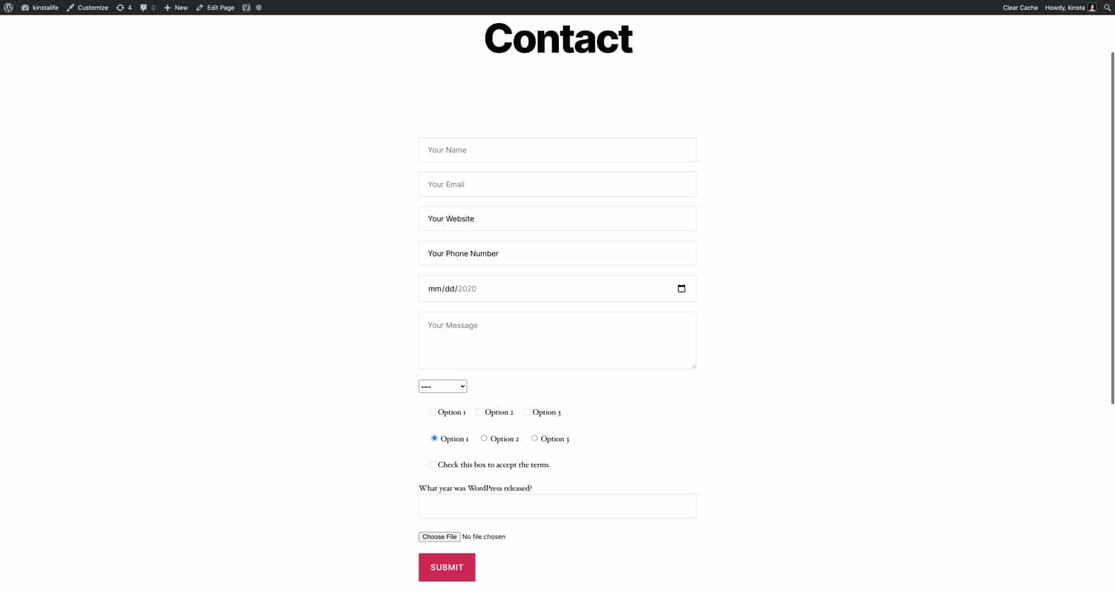Click the Customize brush icon
Image resolution: width=1115 pixels, height=592 pixels.
tap(71, 7)
